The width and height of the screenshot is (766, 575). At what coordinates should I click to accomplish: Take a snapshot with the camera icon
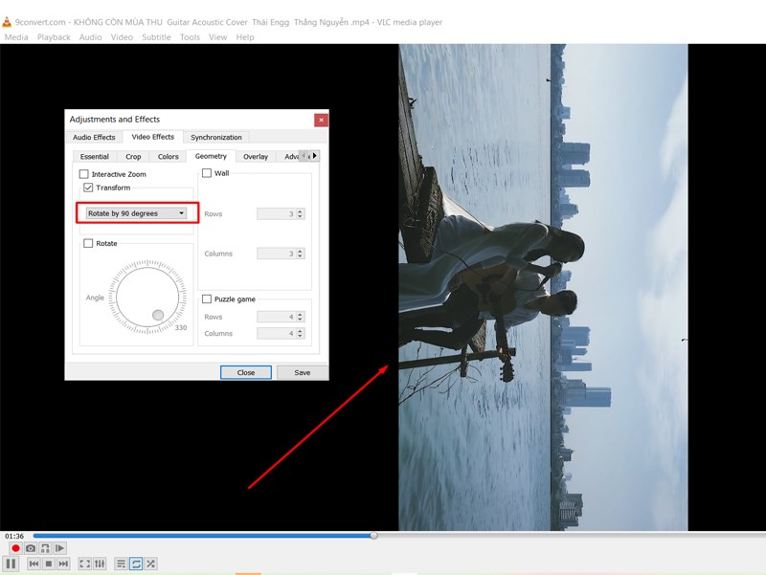(x=32, y=547)
